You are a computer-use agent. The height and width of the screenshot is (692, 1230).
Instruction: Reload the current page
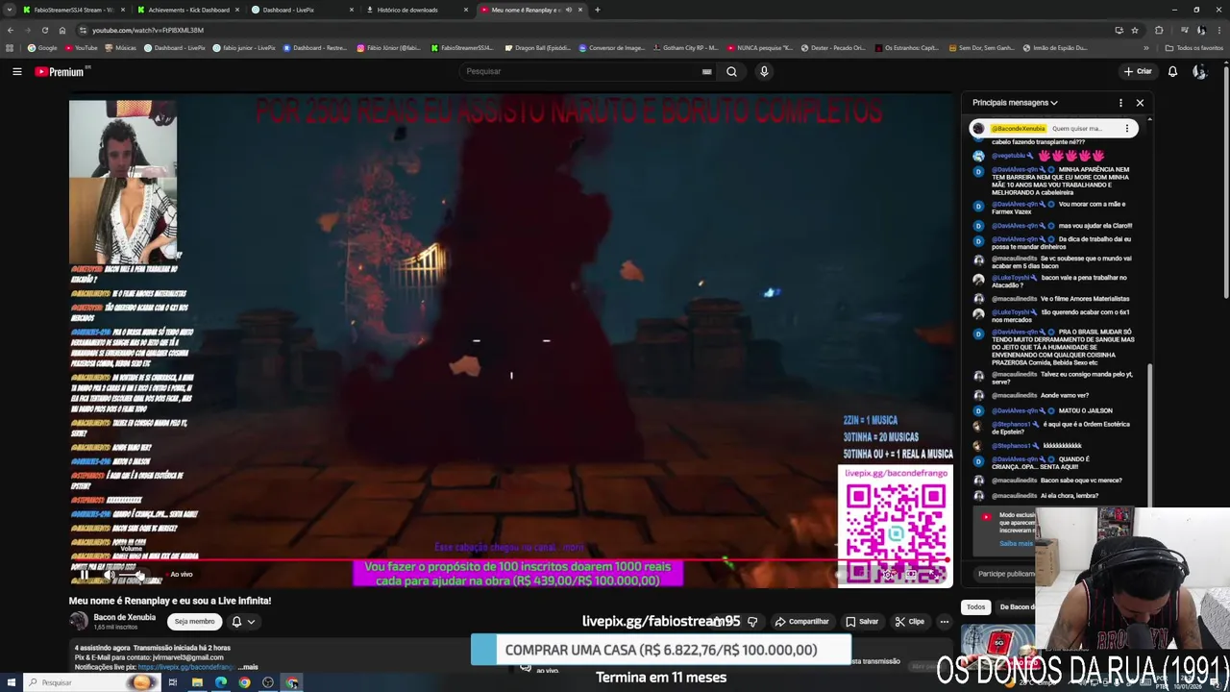pyautogui.click(x=44, y=30)
